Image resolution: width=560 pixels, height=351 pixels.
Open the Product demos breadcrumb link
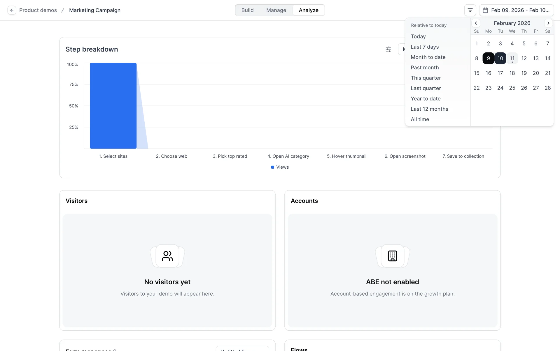click(x=38, y=10)
